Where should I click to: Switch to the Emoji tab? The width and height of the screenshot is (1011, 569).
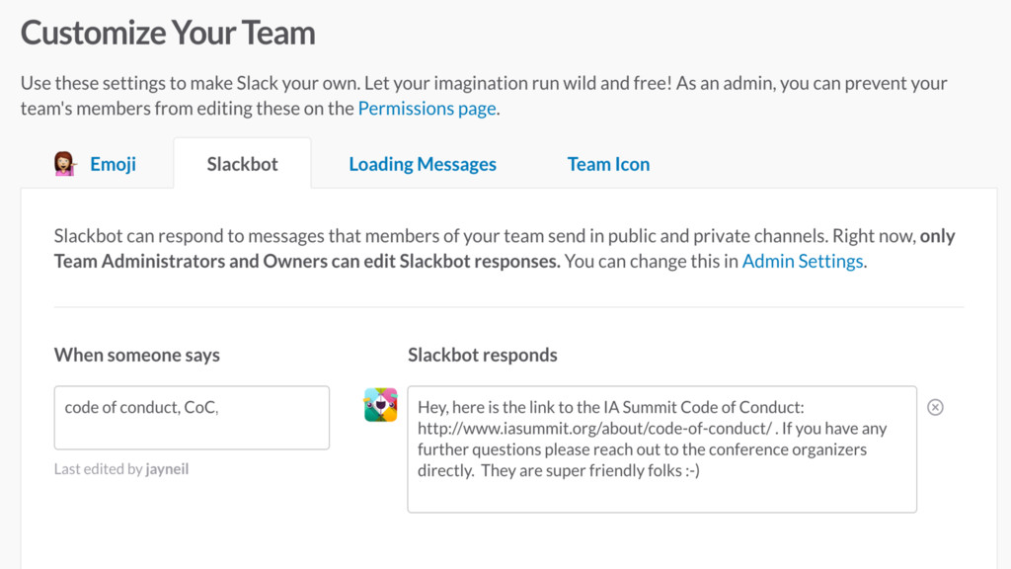point(113,164)
